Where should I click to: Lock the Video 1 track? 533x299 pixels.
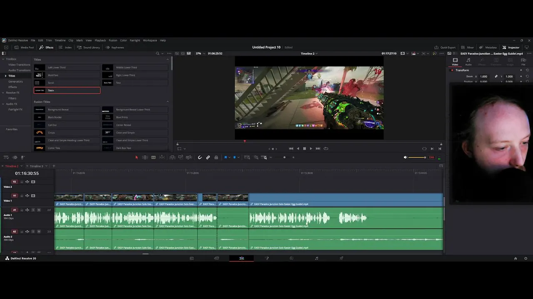pyautogui.click(x=22, y=196)
